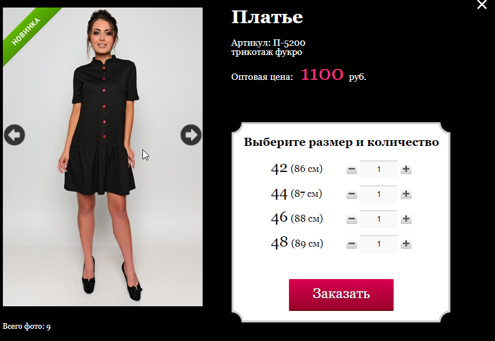Click the size 48 quantity field
Viewport: 495px width, 341px height.
click(379, 244)
